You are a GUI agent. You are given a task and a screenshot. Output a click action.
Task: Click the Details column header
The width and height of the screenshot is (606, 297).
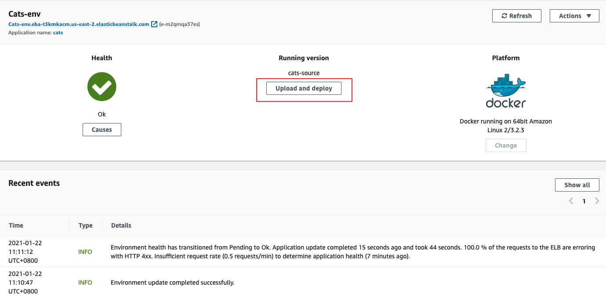click(x=121, y=225)
